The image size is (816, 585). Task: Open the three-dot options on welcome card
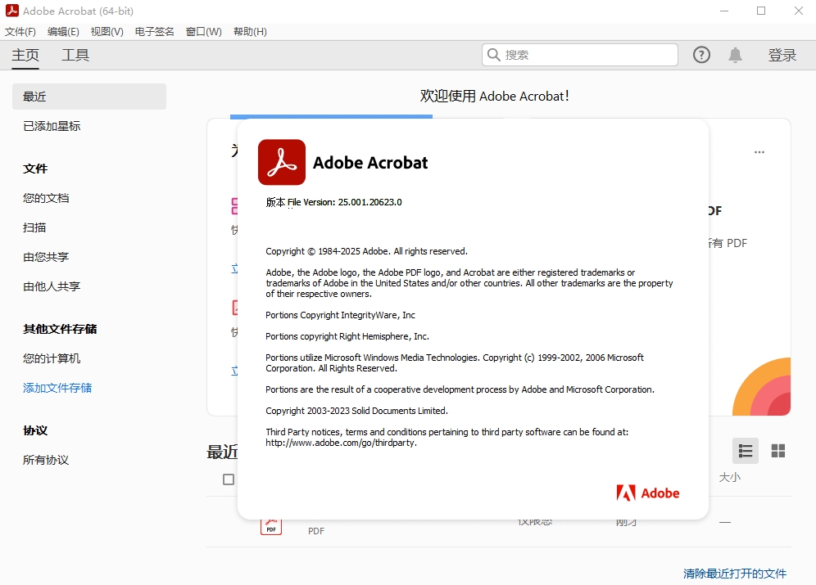759,152
